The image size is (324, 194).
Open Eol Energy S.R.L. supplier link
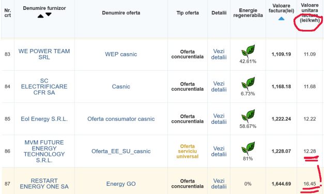(44, 119)
